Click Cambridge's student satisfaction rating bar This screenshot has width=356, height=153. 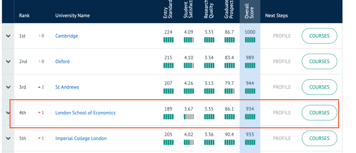189,40
